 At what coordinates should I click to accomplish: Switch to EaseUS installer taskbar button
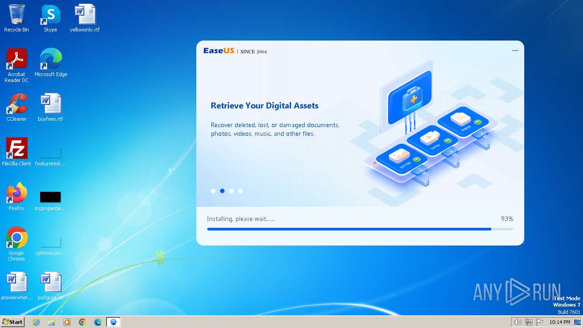pos(113,322)
